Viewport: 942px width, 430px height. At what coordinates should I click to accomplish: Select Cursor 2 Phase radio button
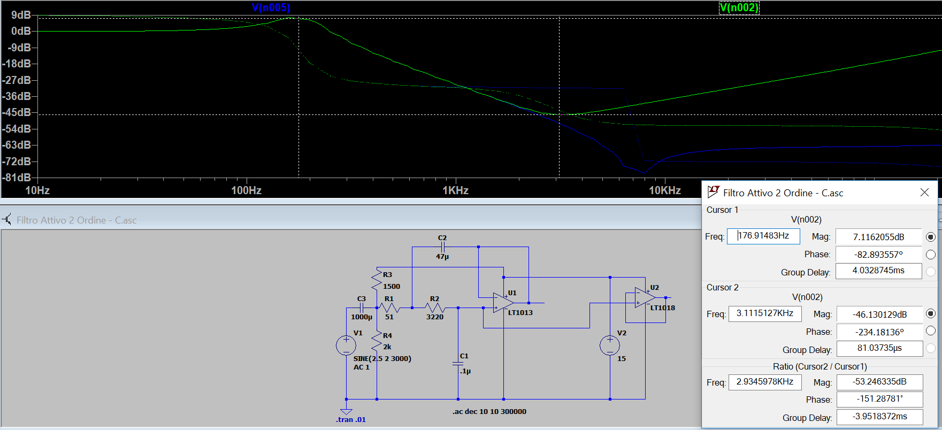click(930, 331)
